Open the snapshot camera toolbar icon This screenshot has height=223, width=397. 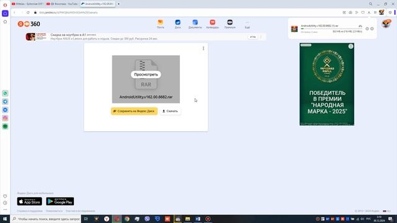pos(350,12)
